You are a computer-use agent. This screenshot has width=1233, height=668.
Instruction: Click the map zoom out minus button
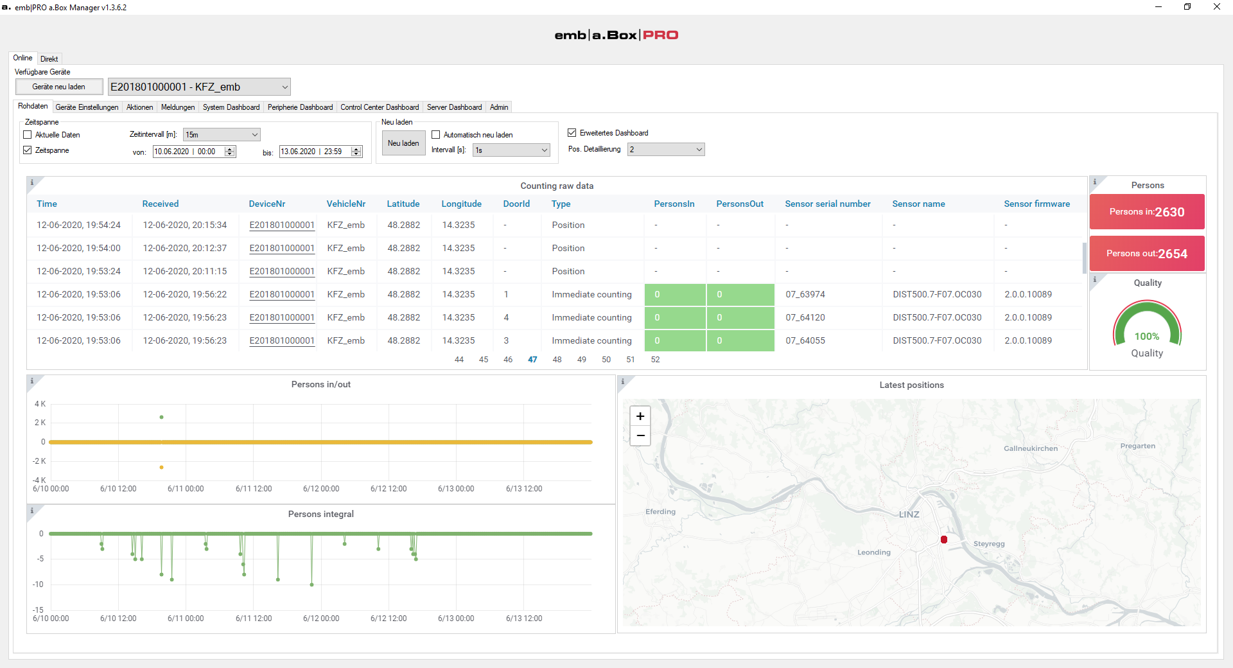640,435
